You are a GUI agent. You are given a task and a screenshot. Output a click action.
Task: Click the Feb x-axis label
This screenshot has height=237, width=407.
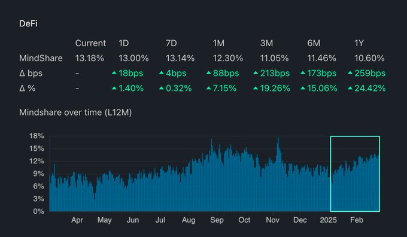coord(357,220)
